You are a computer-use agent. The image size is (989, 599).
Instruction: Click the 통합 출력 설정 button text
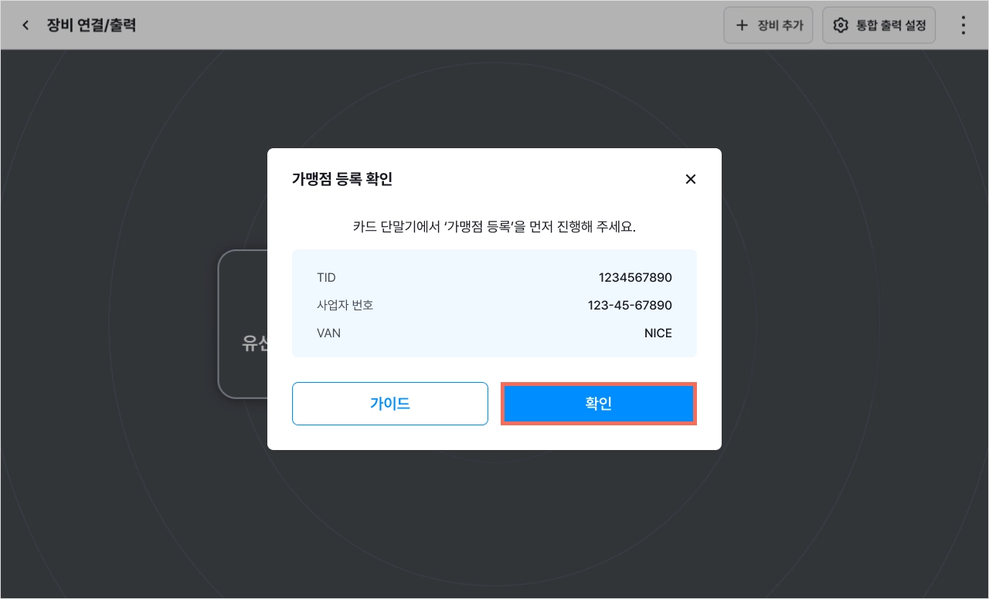click(x=891, y=25)
